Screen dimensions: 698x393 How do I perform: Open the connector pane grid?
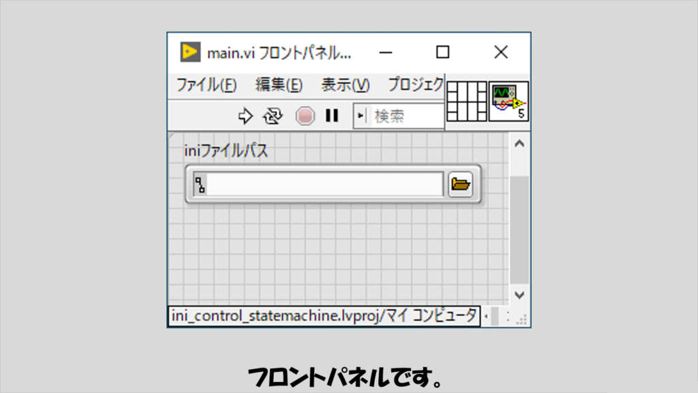click(467, 101)
